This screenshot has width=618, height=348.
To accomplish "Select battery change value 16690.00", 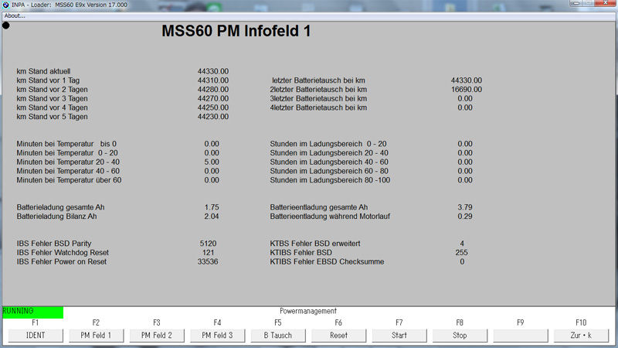I will pos(467,90).
